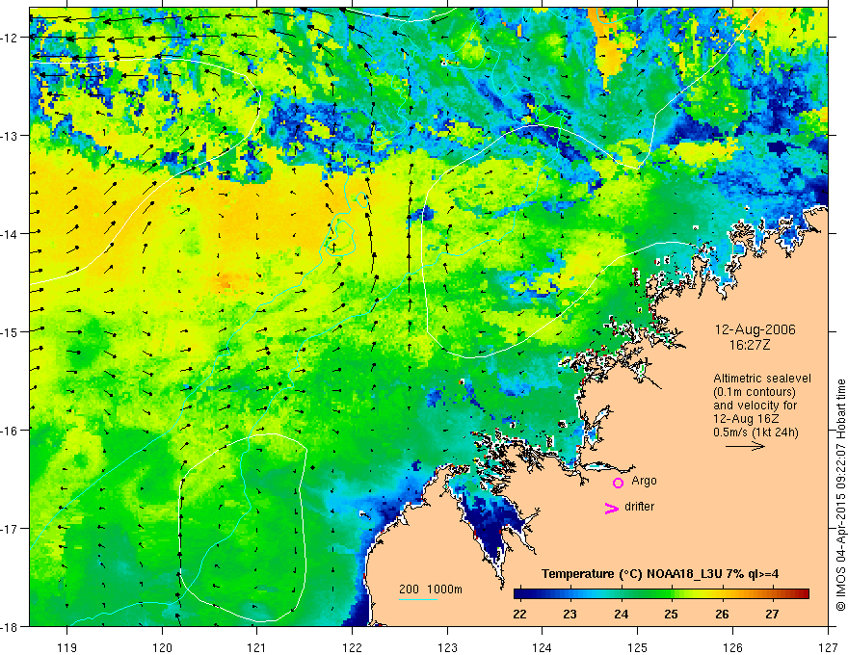This screenshot has height=655, width=848.
Task: Click the longitude axis label 121
Action: pyautogui.click(x=257, y=647)
